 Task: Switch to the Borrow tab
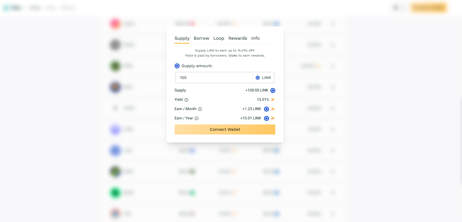(x=201, y=38)
